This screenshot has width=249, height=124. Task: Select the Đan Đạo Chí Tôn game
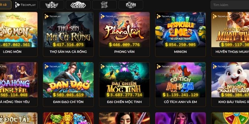point(68,80)
